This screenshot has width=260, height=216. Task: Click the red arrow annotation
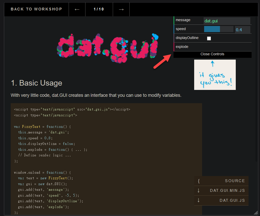[162, 61]
